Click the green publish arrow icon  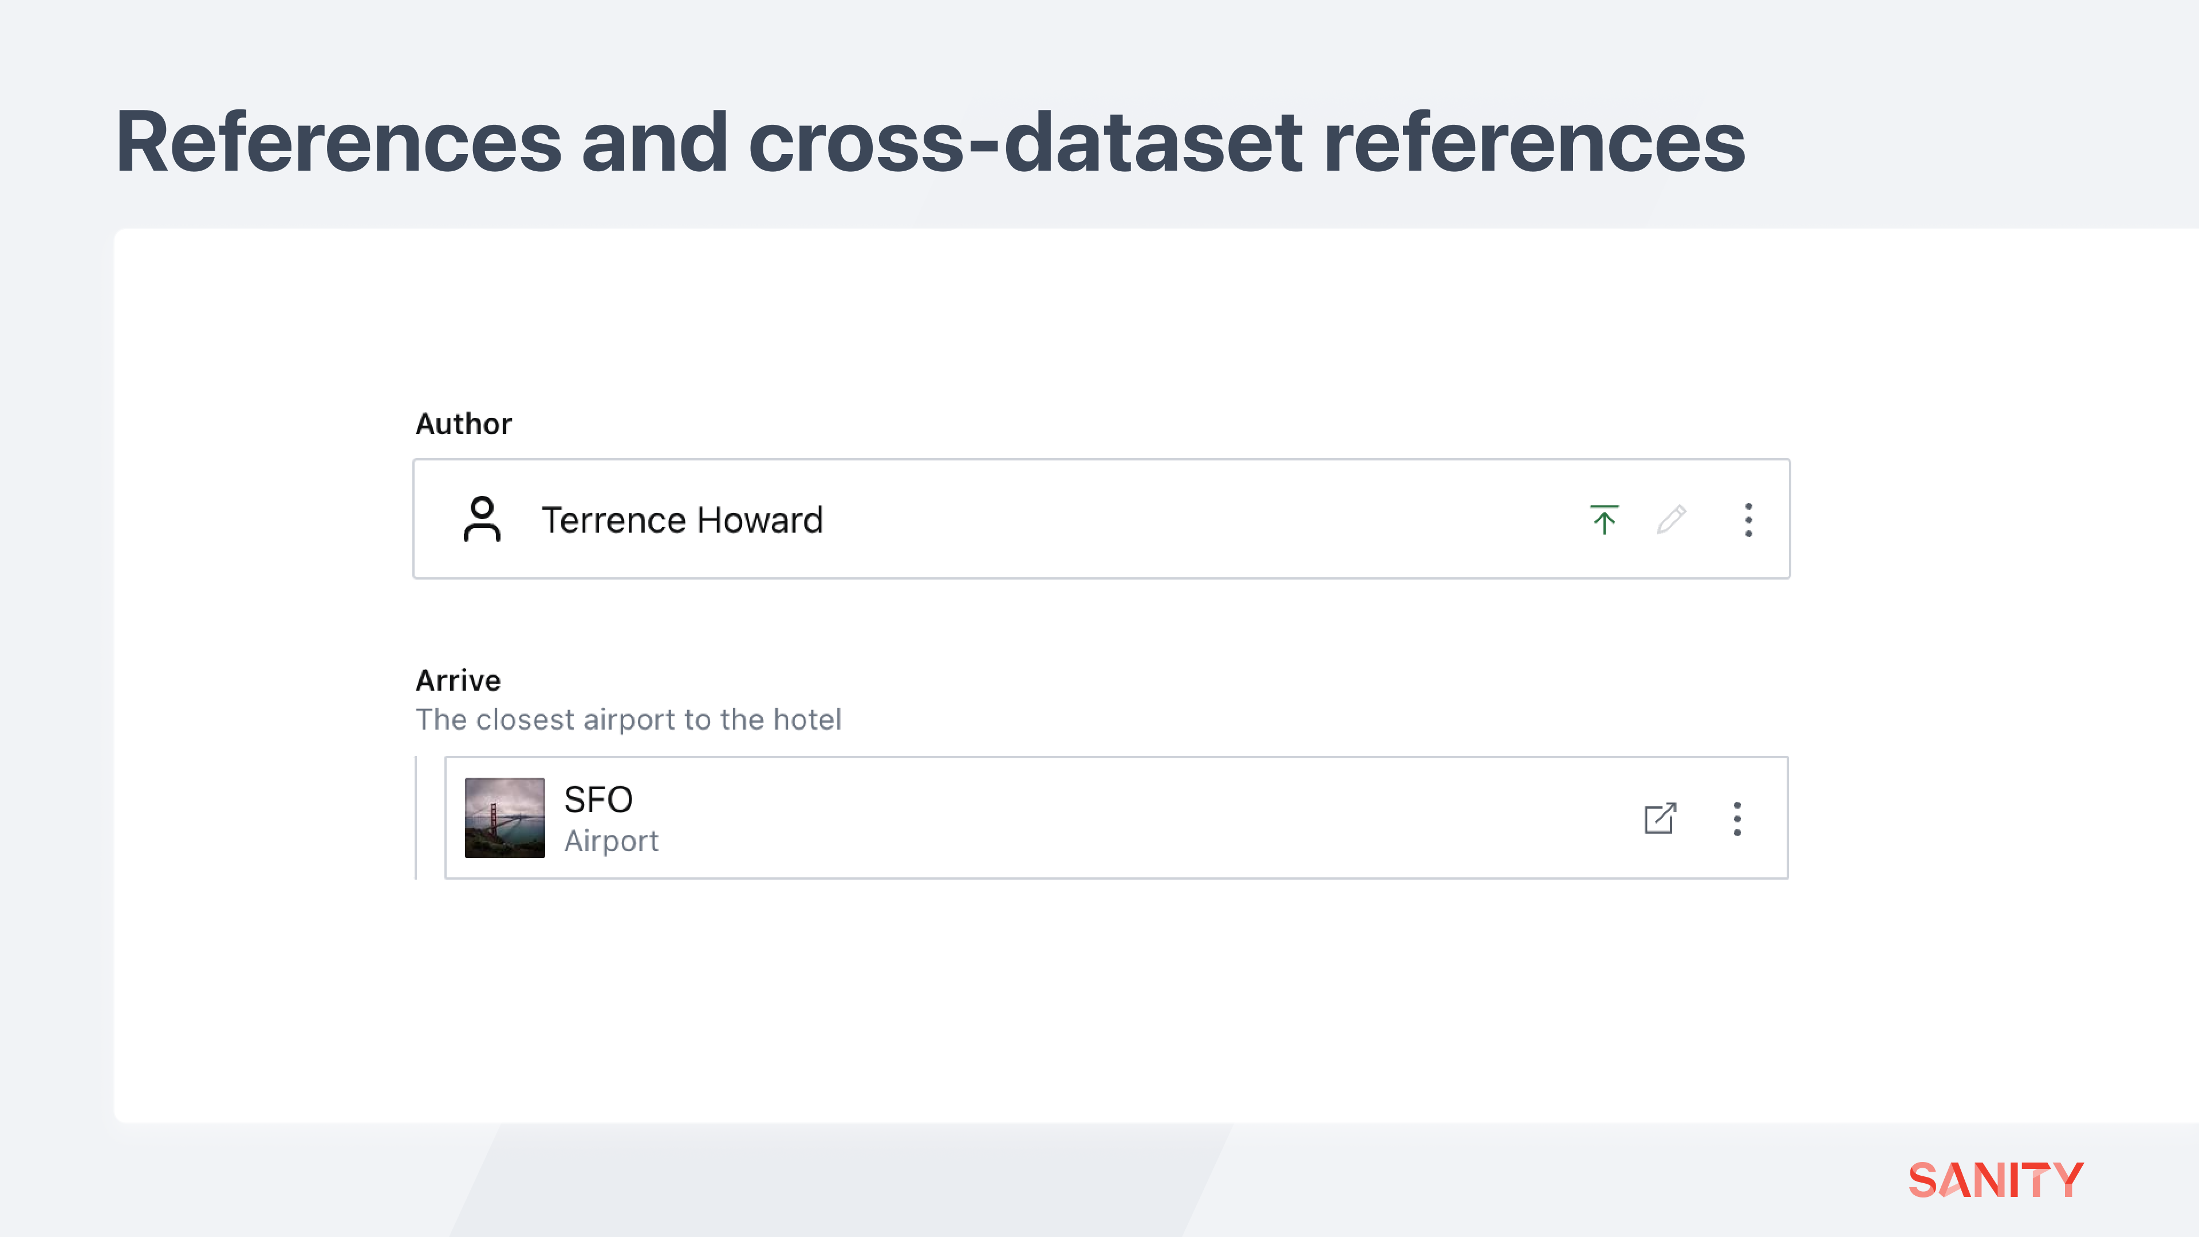[1604, 519]
